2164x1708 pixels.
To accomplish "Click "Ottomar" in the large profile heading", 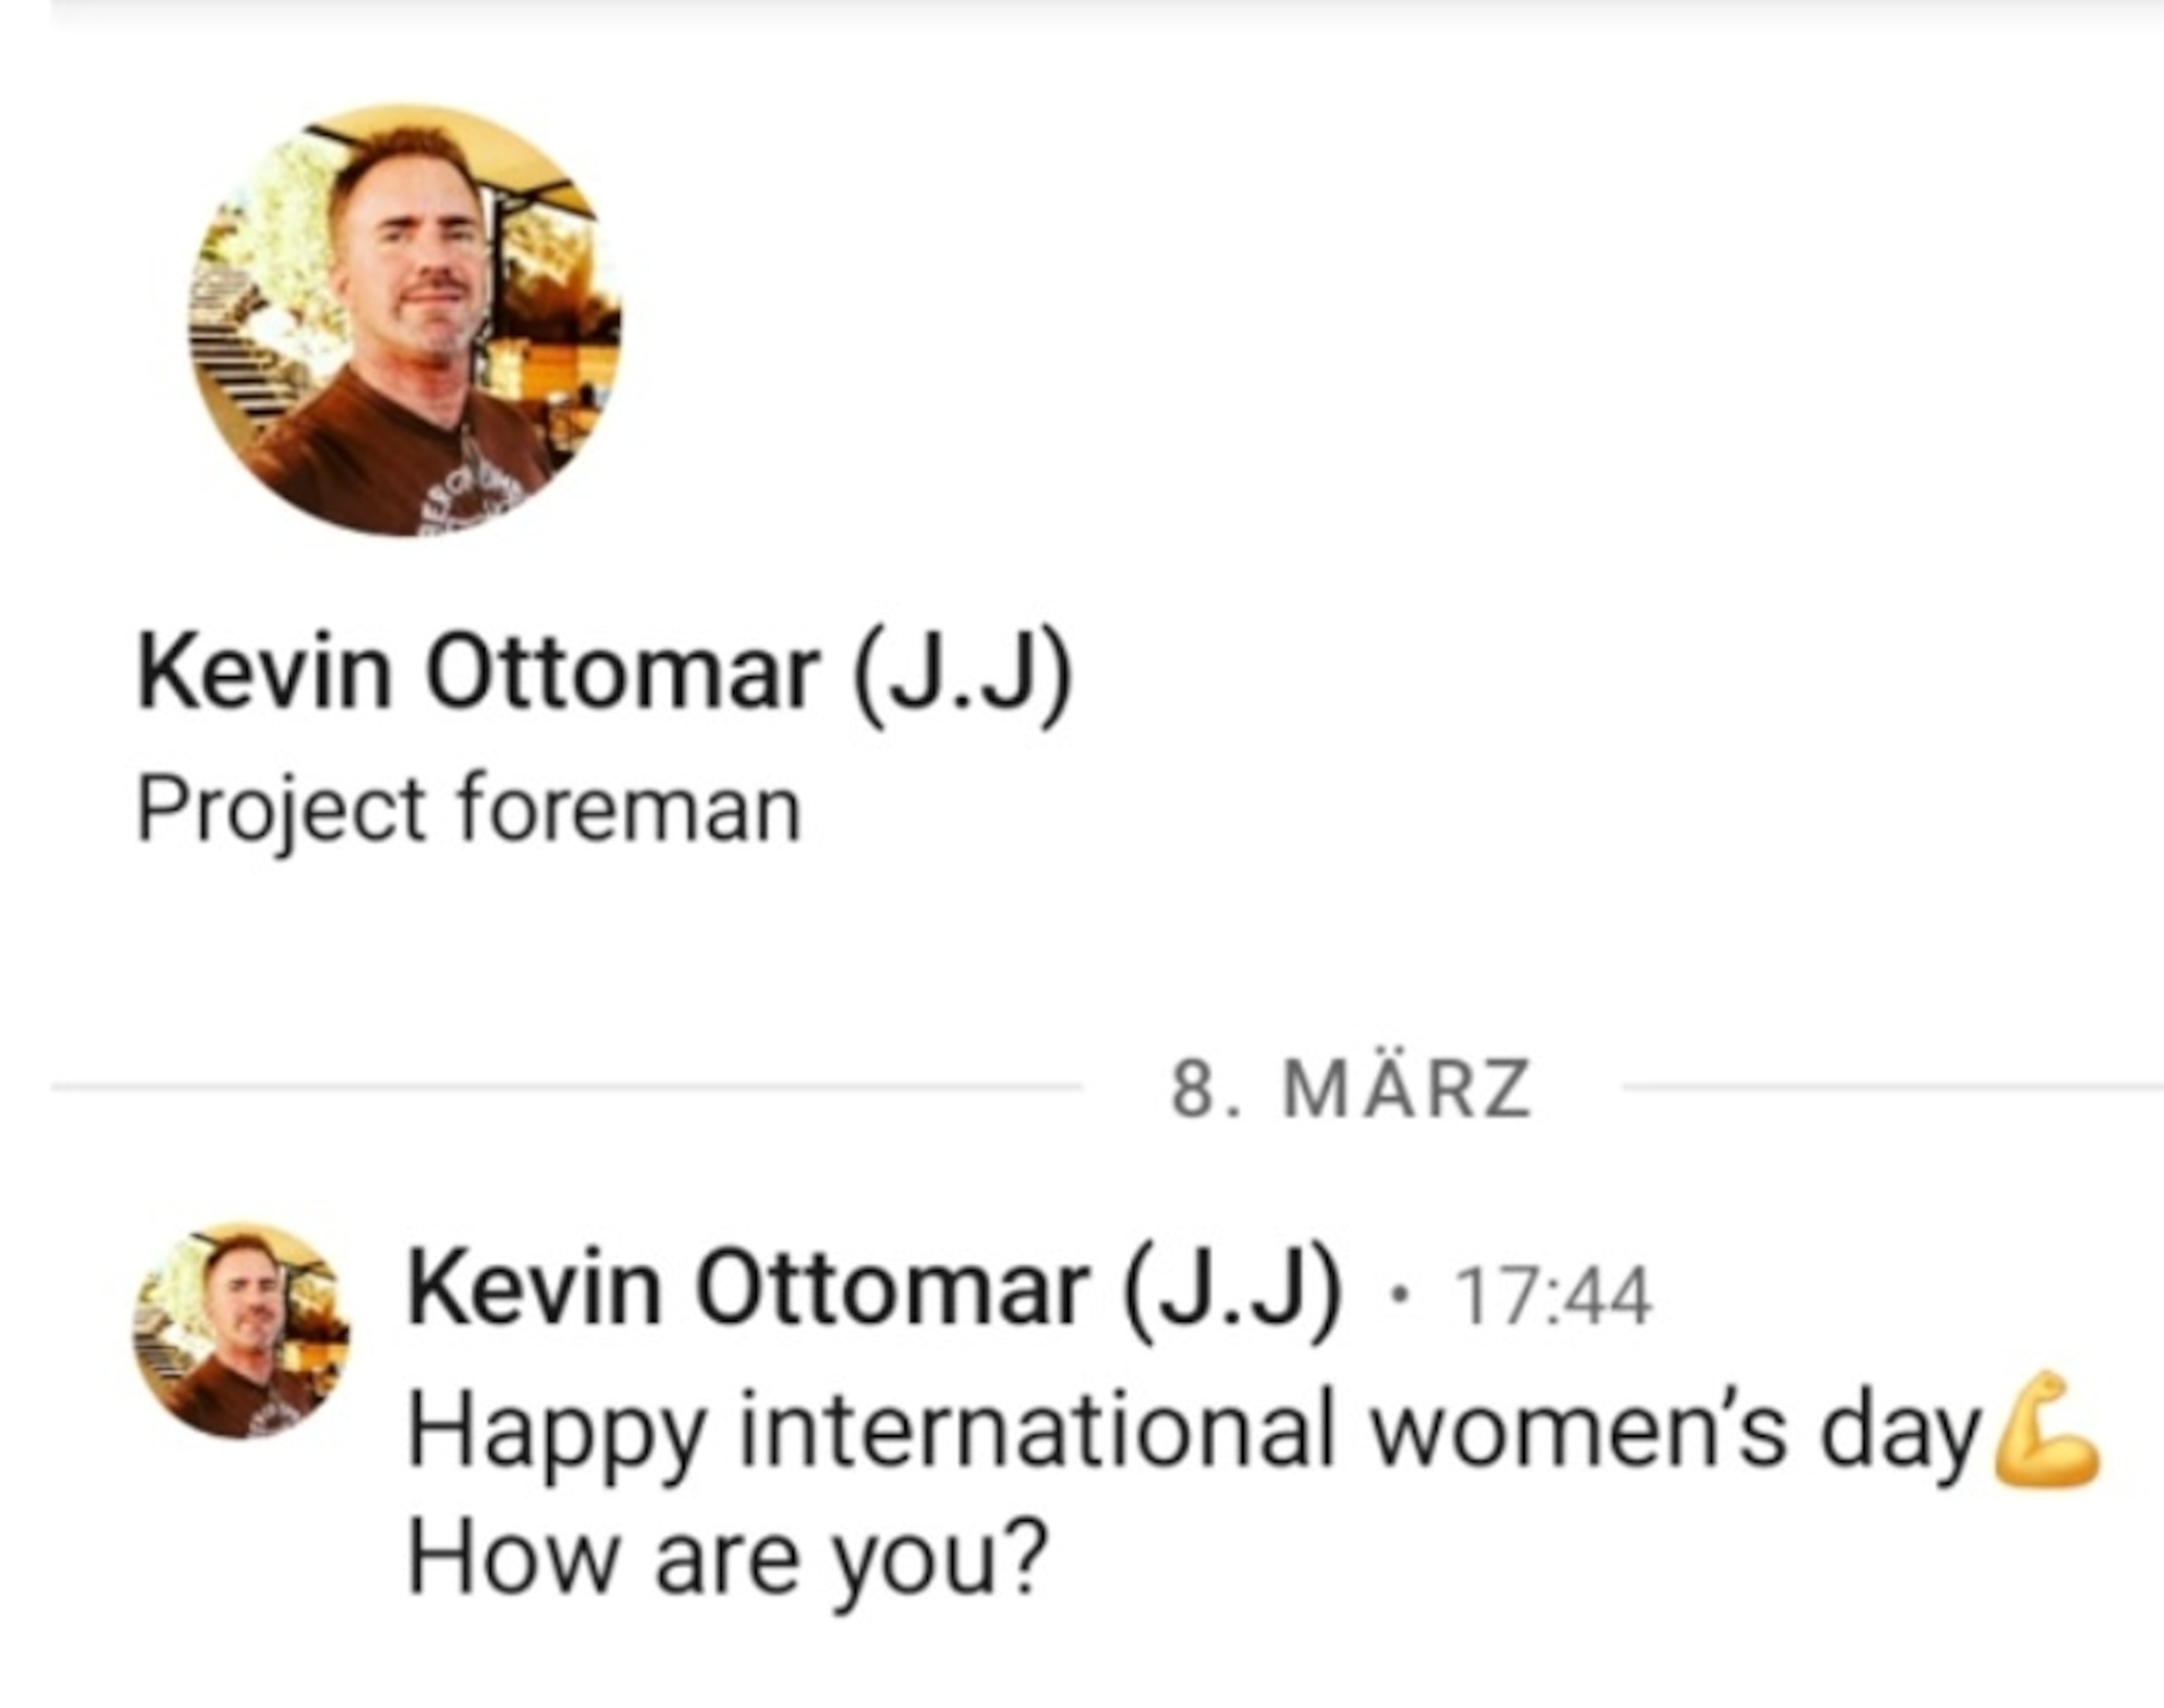I will pyautogui.click(x=621, y=673).
